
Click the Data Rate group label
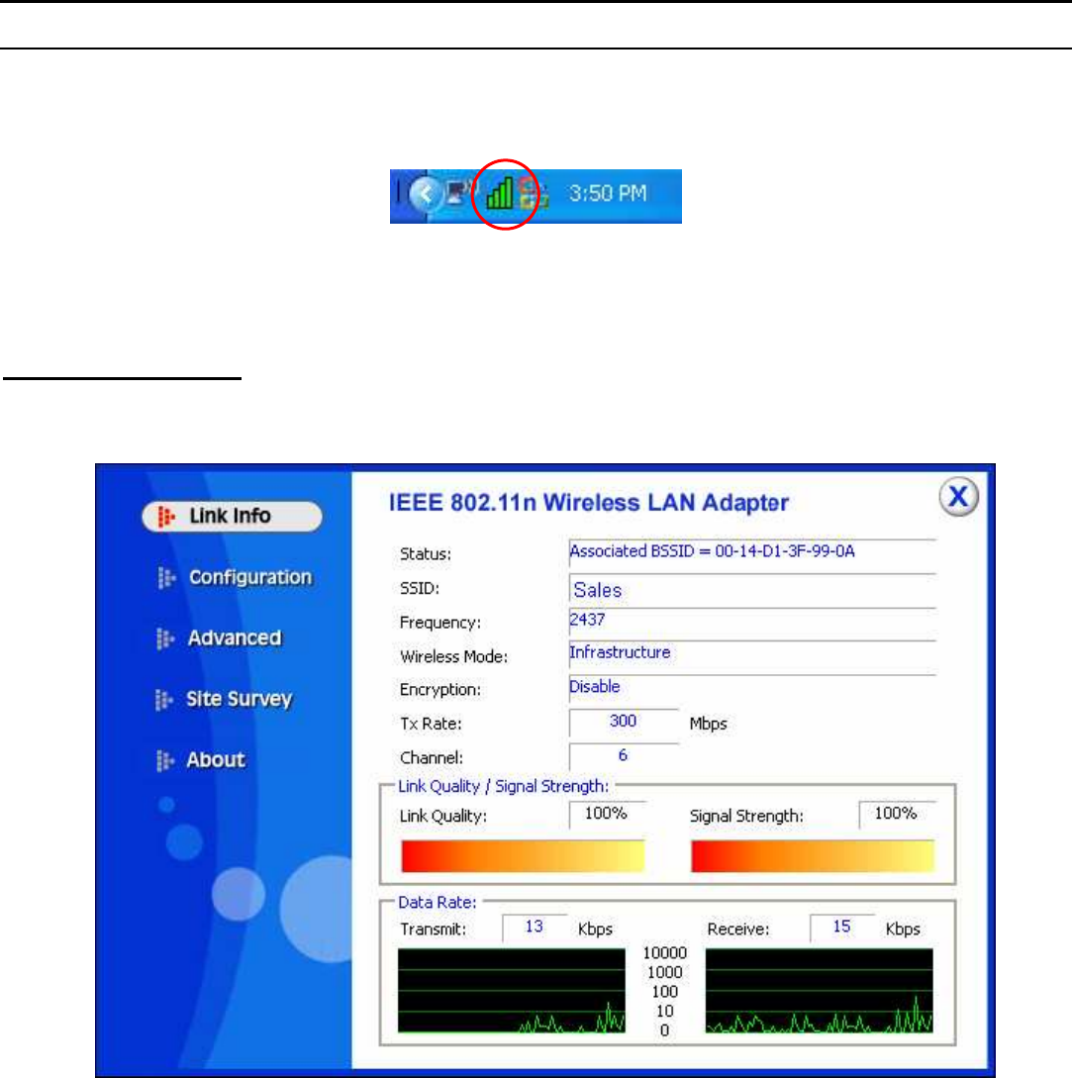(438, 902)
